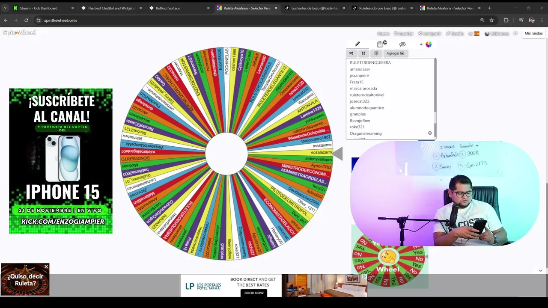The image size is (548, 308).
Task: Switch to The best ChatBot and Widgets tab
Action: (111, 8)
